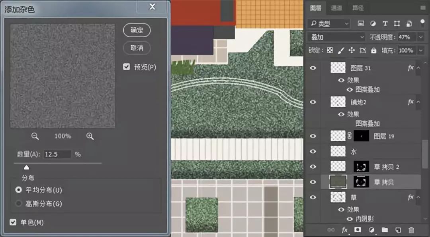Select the 高斯分布(G) radio option
The height and width of the screenshot is (237, 430).
pyautogui.click(x=18, y=204)
